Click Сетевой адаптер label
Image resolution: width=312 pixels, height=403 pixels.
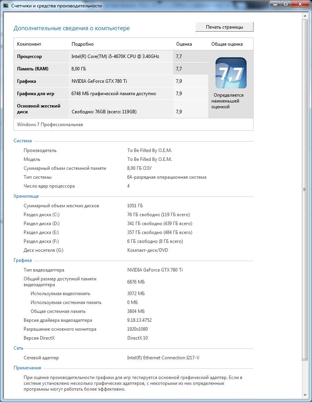[x=41, y=358]
